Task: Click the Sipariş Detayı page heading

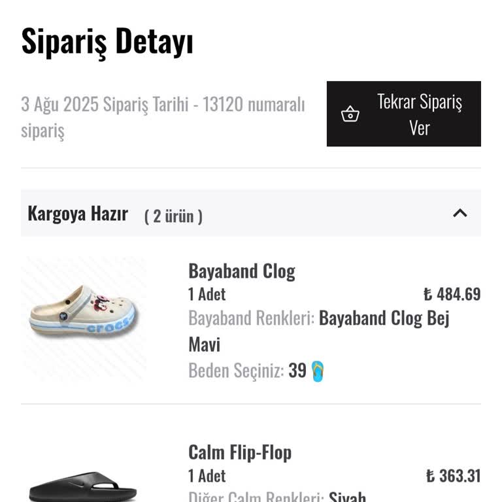Action: tap(107, 42)
